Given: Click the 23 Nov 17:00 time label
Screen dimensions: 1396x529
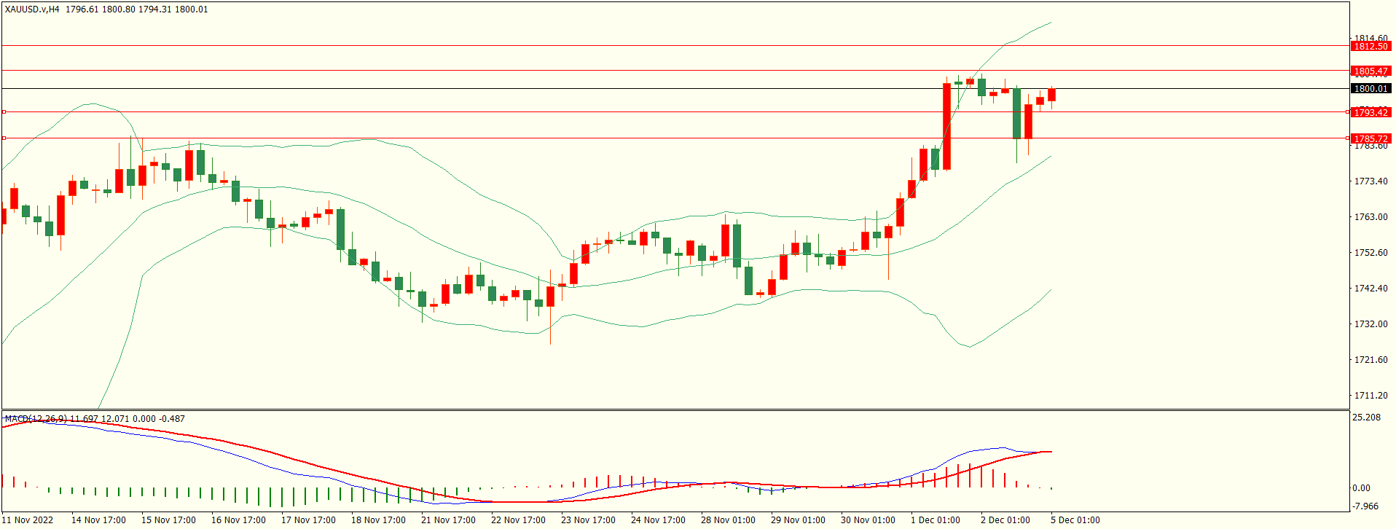Looking at the screenshot, I should (x=588, y=520).
